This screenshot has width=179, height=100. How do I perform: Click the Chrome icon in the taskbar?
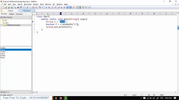coord(56,98)
